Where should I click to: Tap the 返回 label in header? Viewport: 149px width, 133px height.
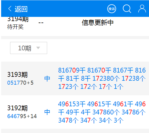click(x=21, y=9)
